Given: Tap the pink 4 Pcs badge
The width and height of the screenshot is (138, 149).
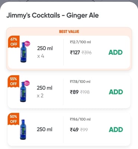Looking at the screenshot, I should click(x=27, y=44).
